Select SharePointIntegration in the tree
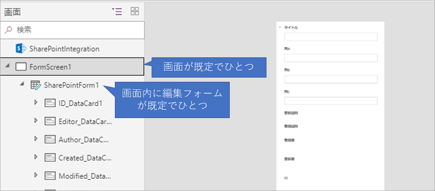The height and width of the screenshot is (191, 435). pos(64,48)
